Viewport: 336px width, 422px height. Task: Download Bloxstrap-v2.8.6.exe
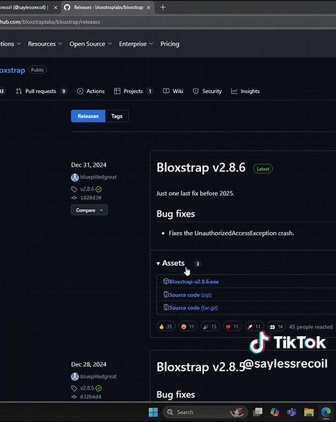click(194, 281)
